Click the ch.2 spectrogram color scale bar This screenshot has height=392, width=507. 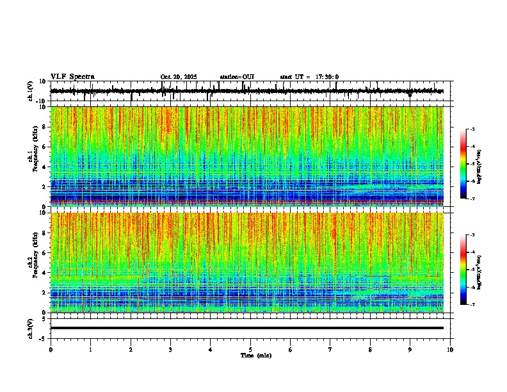pos(463,270)
